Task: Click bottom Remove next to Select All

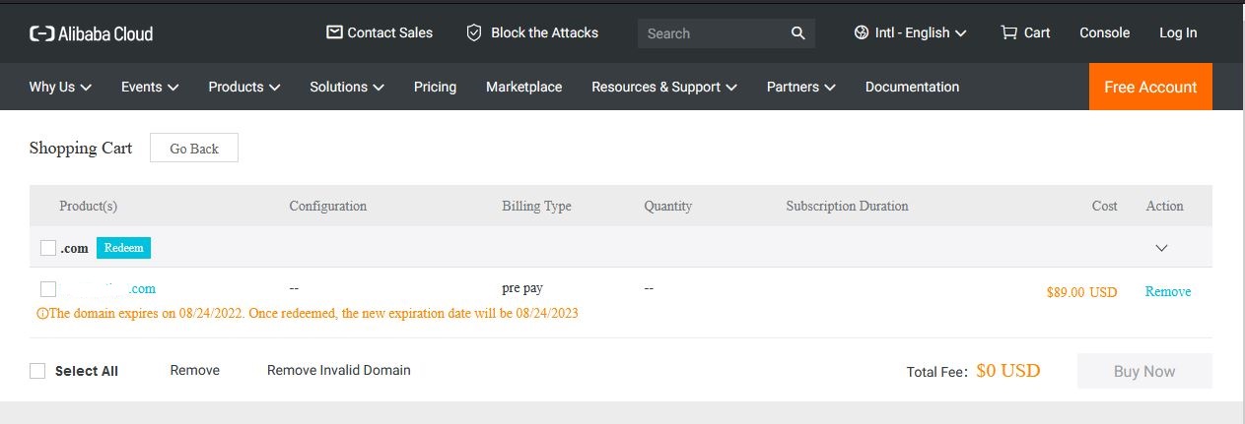Action: click(x=195, y=370)
